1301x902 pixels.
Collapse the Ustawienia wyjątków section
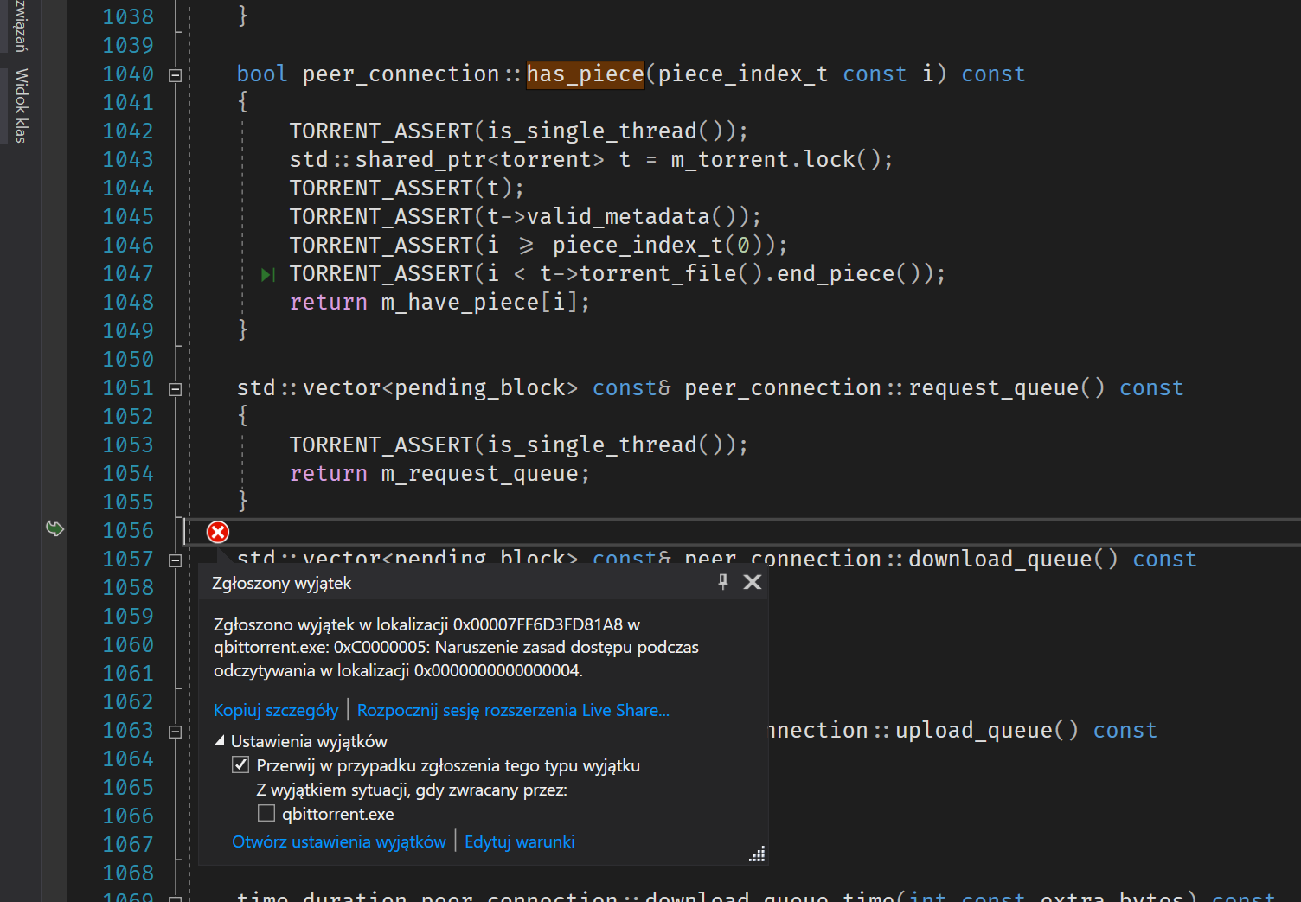pos(221,741)
